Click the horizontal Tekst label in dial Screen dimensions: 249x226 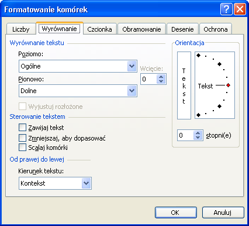(x=205, y=86)
